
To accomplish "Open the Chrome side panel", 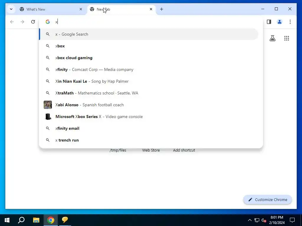I will pyautogui.click(x=269, y=22).
